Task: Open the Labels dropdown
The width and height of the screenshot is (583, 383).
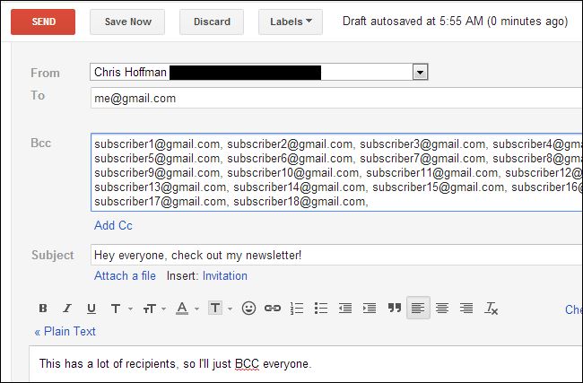Action: (290, 22)
